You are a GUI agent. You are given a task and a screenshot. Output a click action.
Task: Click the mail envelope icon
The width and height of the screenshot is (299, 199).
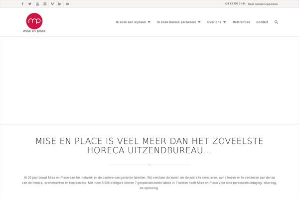coord(67,4)
